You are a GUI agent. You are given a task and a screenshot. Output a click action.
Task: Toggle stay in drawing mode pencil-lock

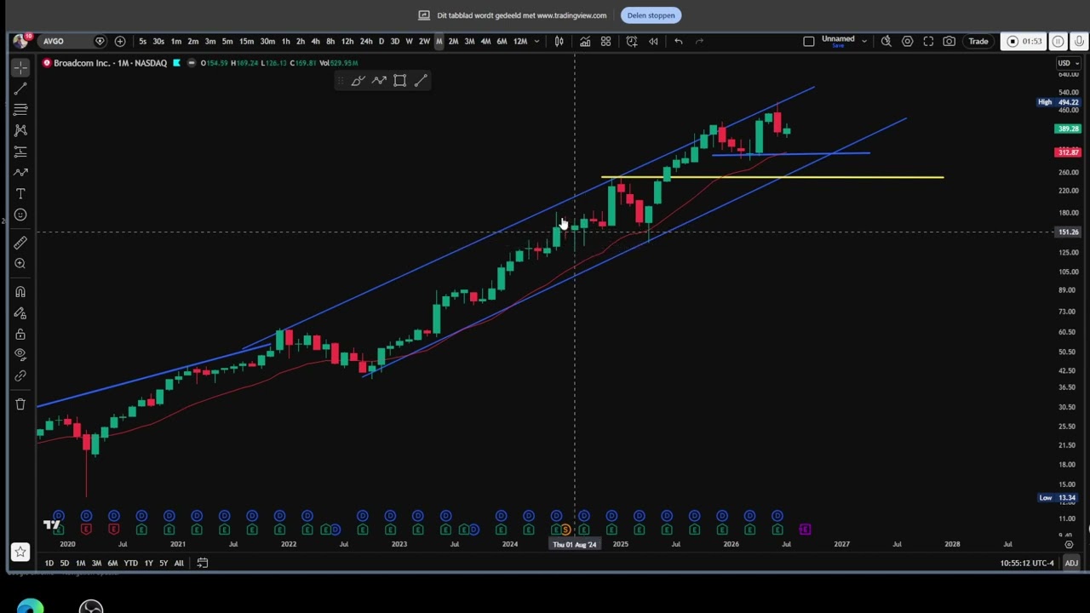[20, 312]
